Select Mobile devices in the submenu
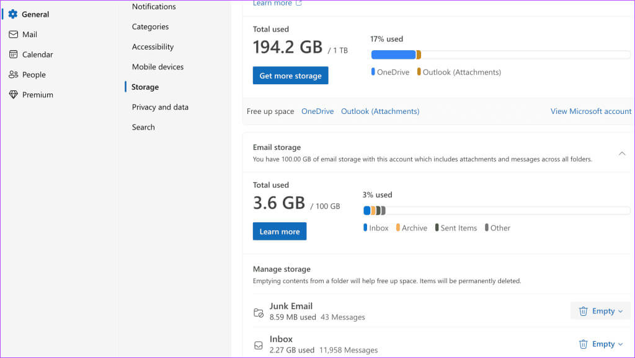The width and height of the screenshot is (635, 358). (x=158, y=67)
